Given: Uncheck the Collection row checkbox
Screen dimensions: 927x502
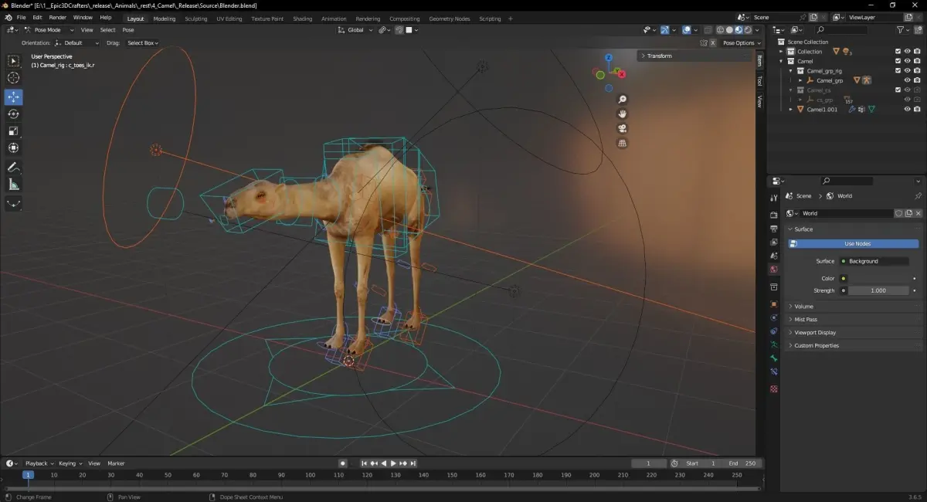Looking at the screenshot, I should 898,52.
